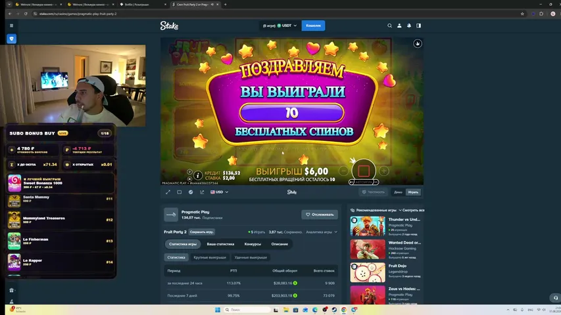This screenshot has height=315, width=561.
Task: Expand Аналитика игры dropdown
Action: point(322,232)
